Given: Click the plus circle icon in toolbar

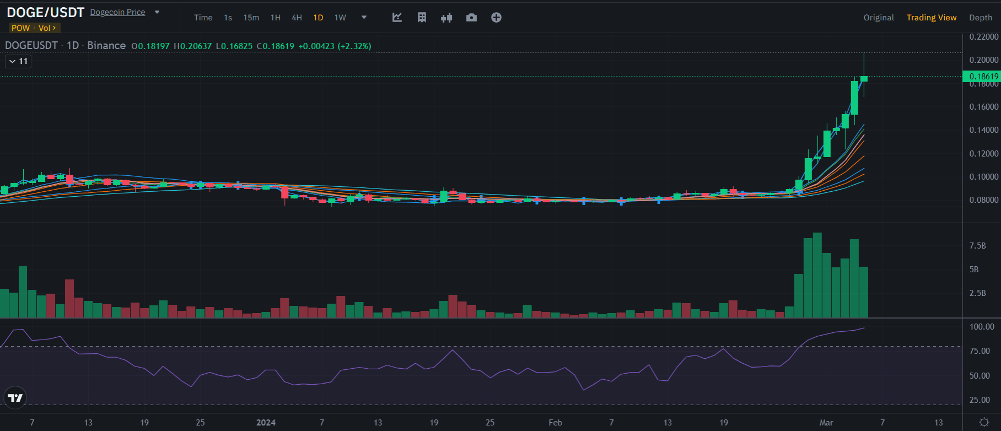Looking at the screenshot, I should tap(496, 18).
